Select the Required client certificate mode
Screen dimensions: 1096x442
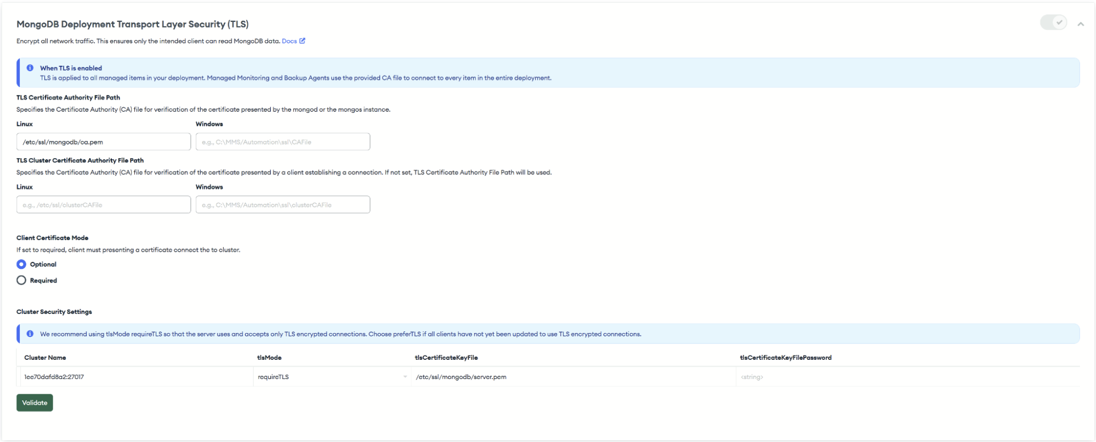coord(21,280)
